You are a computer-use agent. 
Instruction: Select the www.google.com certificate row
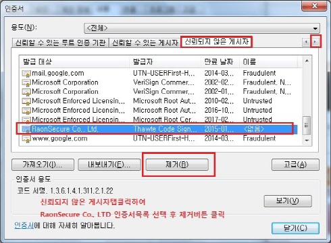tap(160, 138)
